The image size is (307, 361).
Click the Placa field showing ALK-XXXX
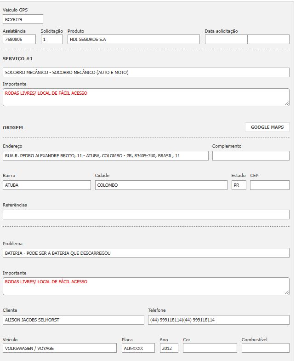click(x=138, y=348)
